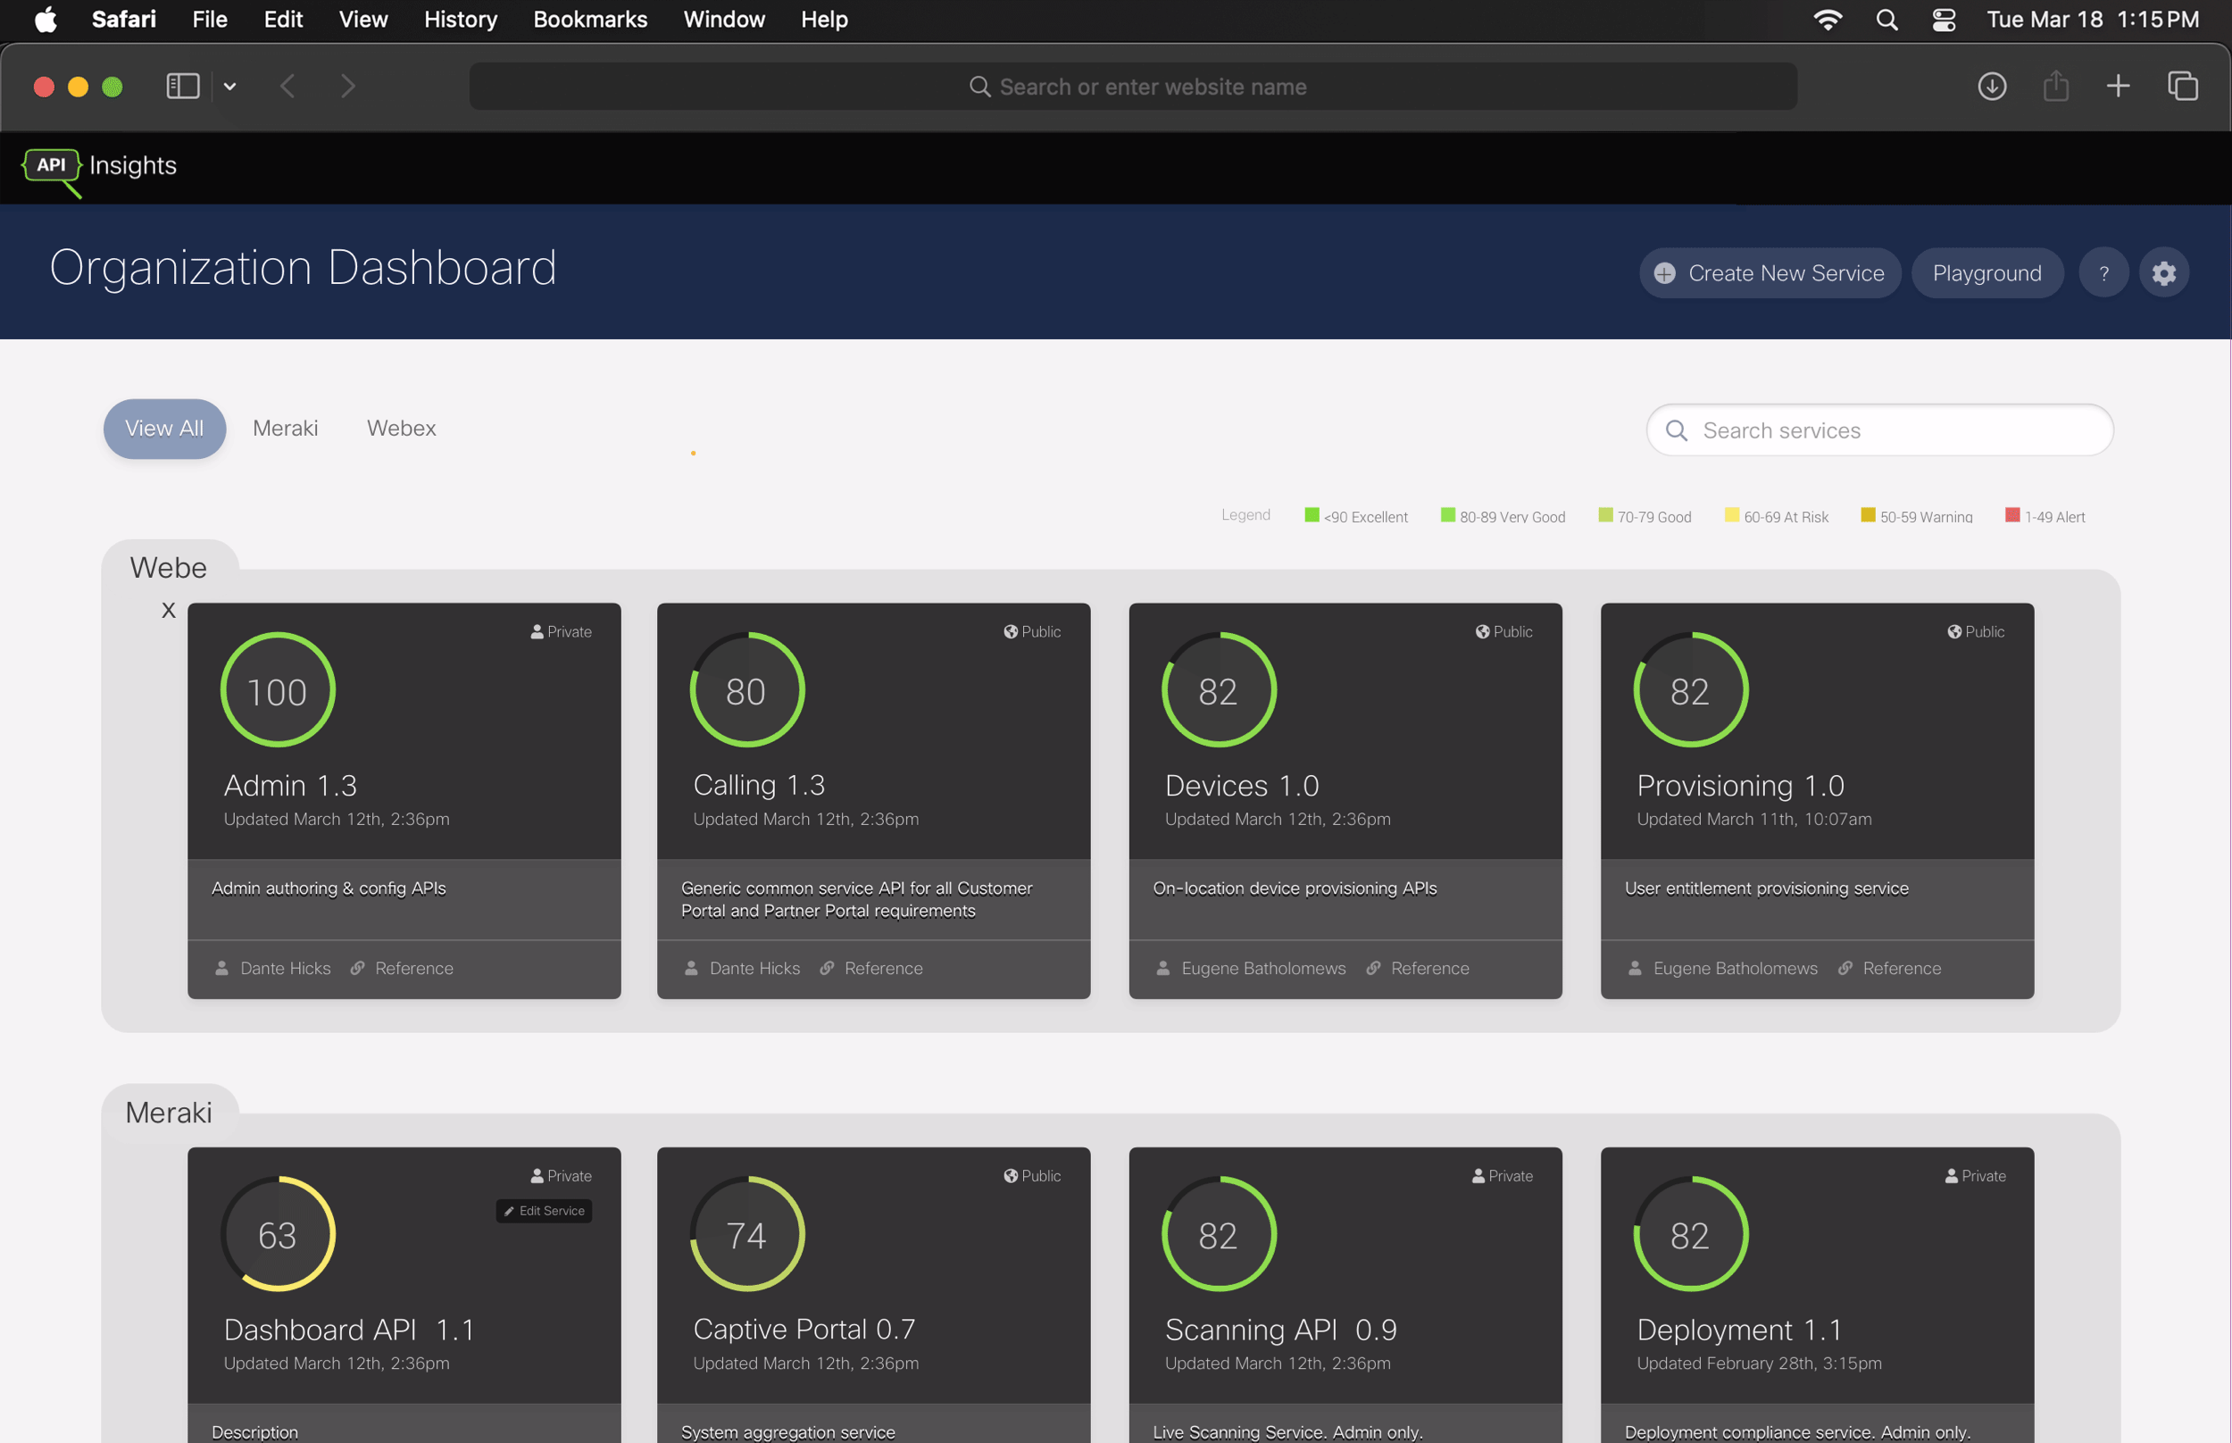The image size is (2232, 1443).
Task: Click Dante Hicks on the Calling card
Action: click(x=755, y=969)
